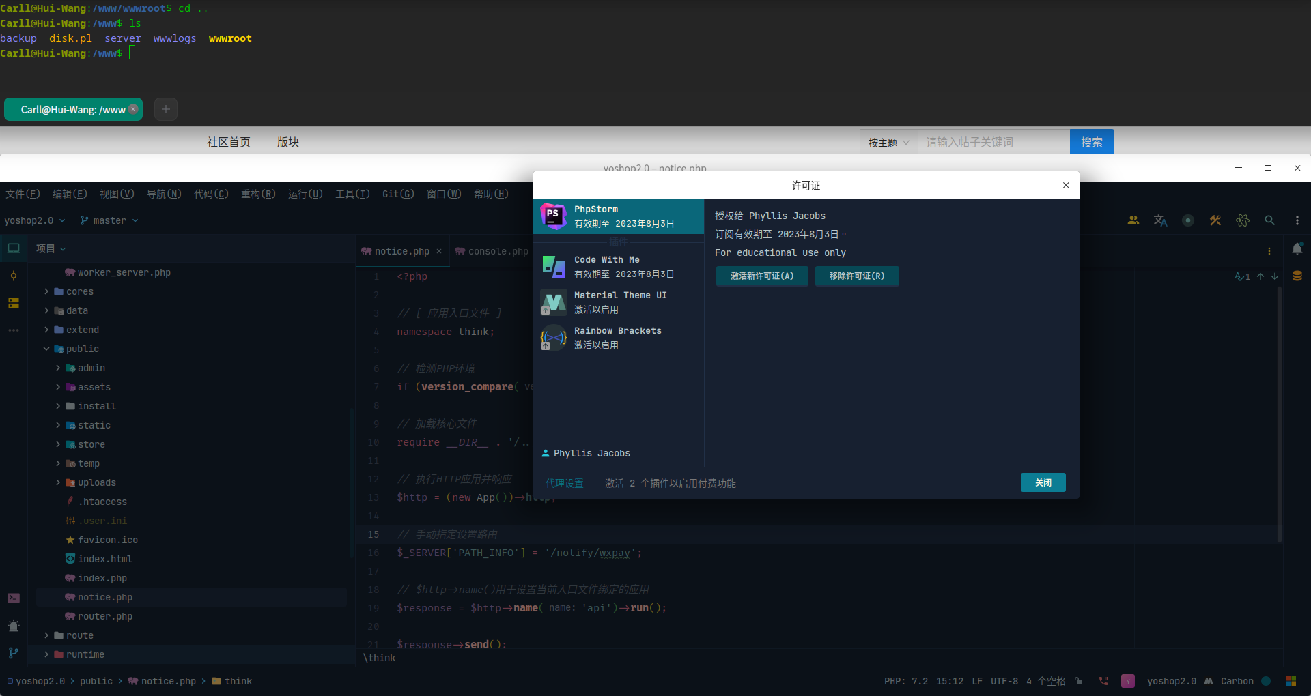Click the Git branch icon at bottom left

click(x=14, y=653)
